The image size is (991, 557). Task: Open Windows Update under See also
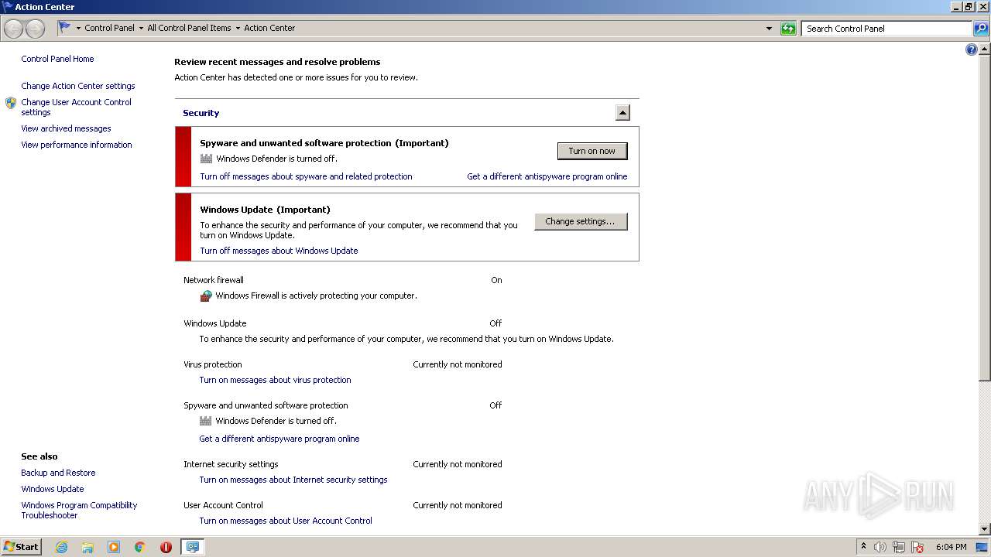tap(53, 489)
